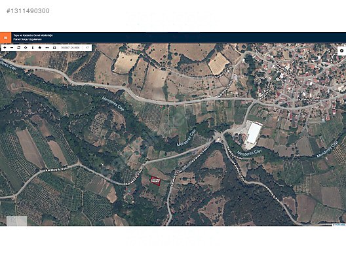
Task: Click the print icon in toolbar
Action: [x=54, y=48]
